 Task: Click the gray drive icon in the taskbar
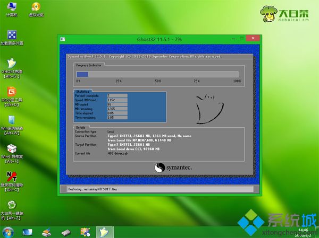point(66,232)
